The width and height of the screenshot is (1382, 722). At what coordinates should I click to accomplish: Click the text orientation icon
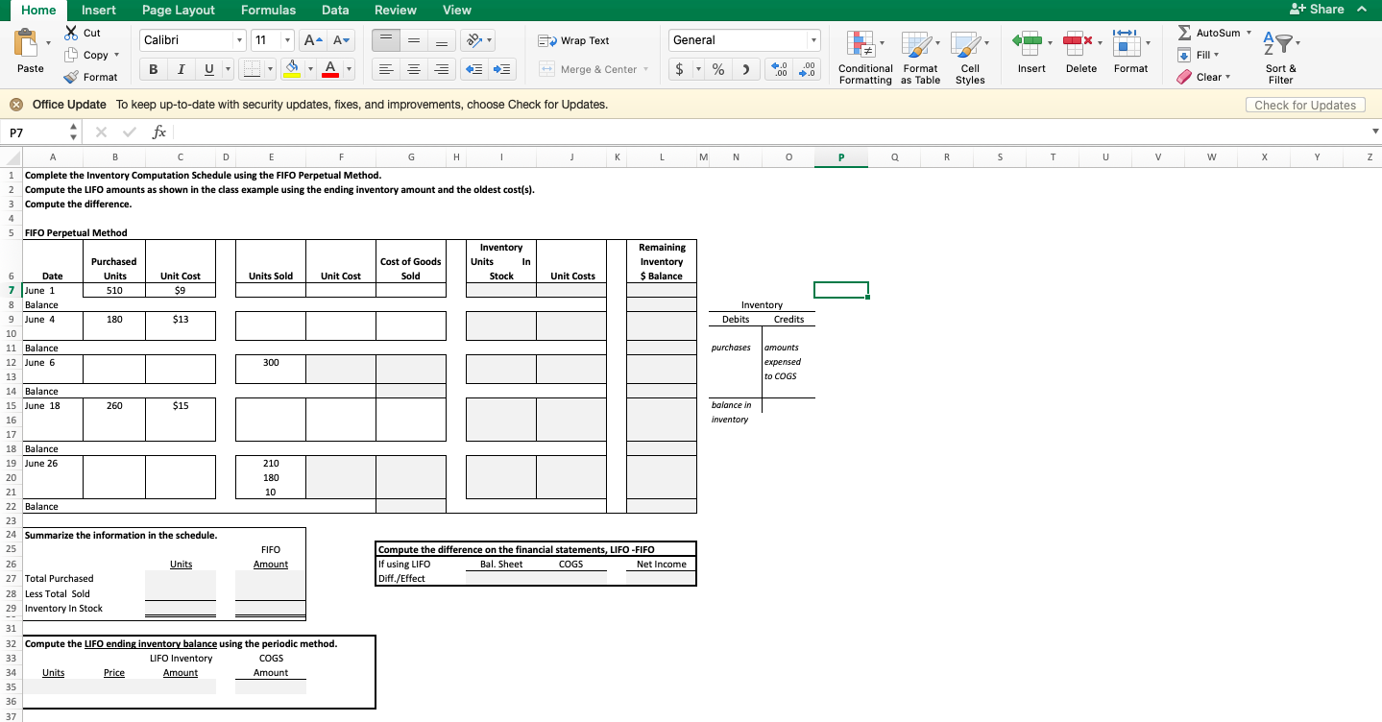pos(474,40)
